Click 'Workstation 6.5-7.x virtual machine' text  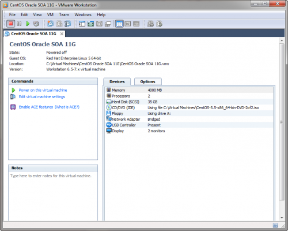tap(75, 69)
